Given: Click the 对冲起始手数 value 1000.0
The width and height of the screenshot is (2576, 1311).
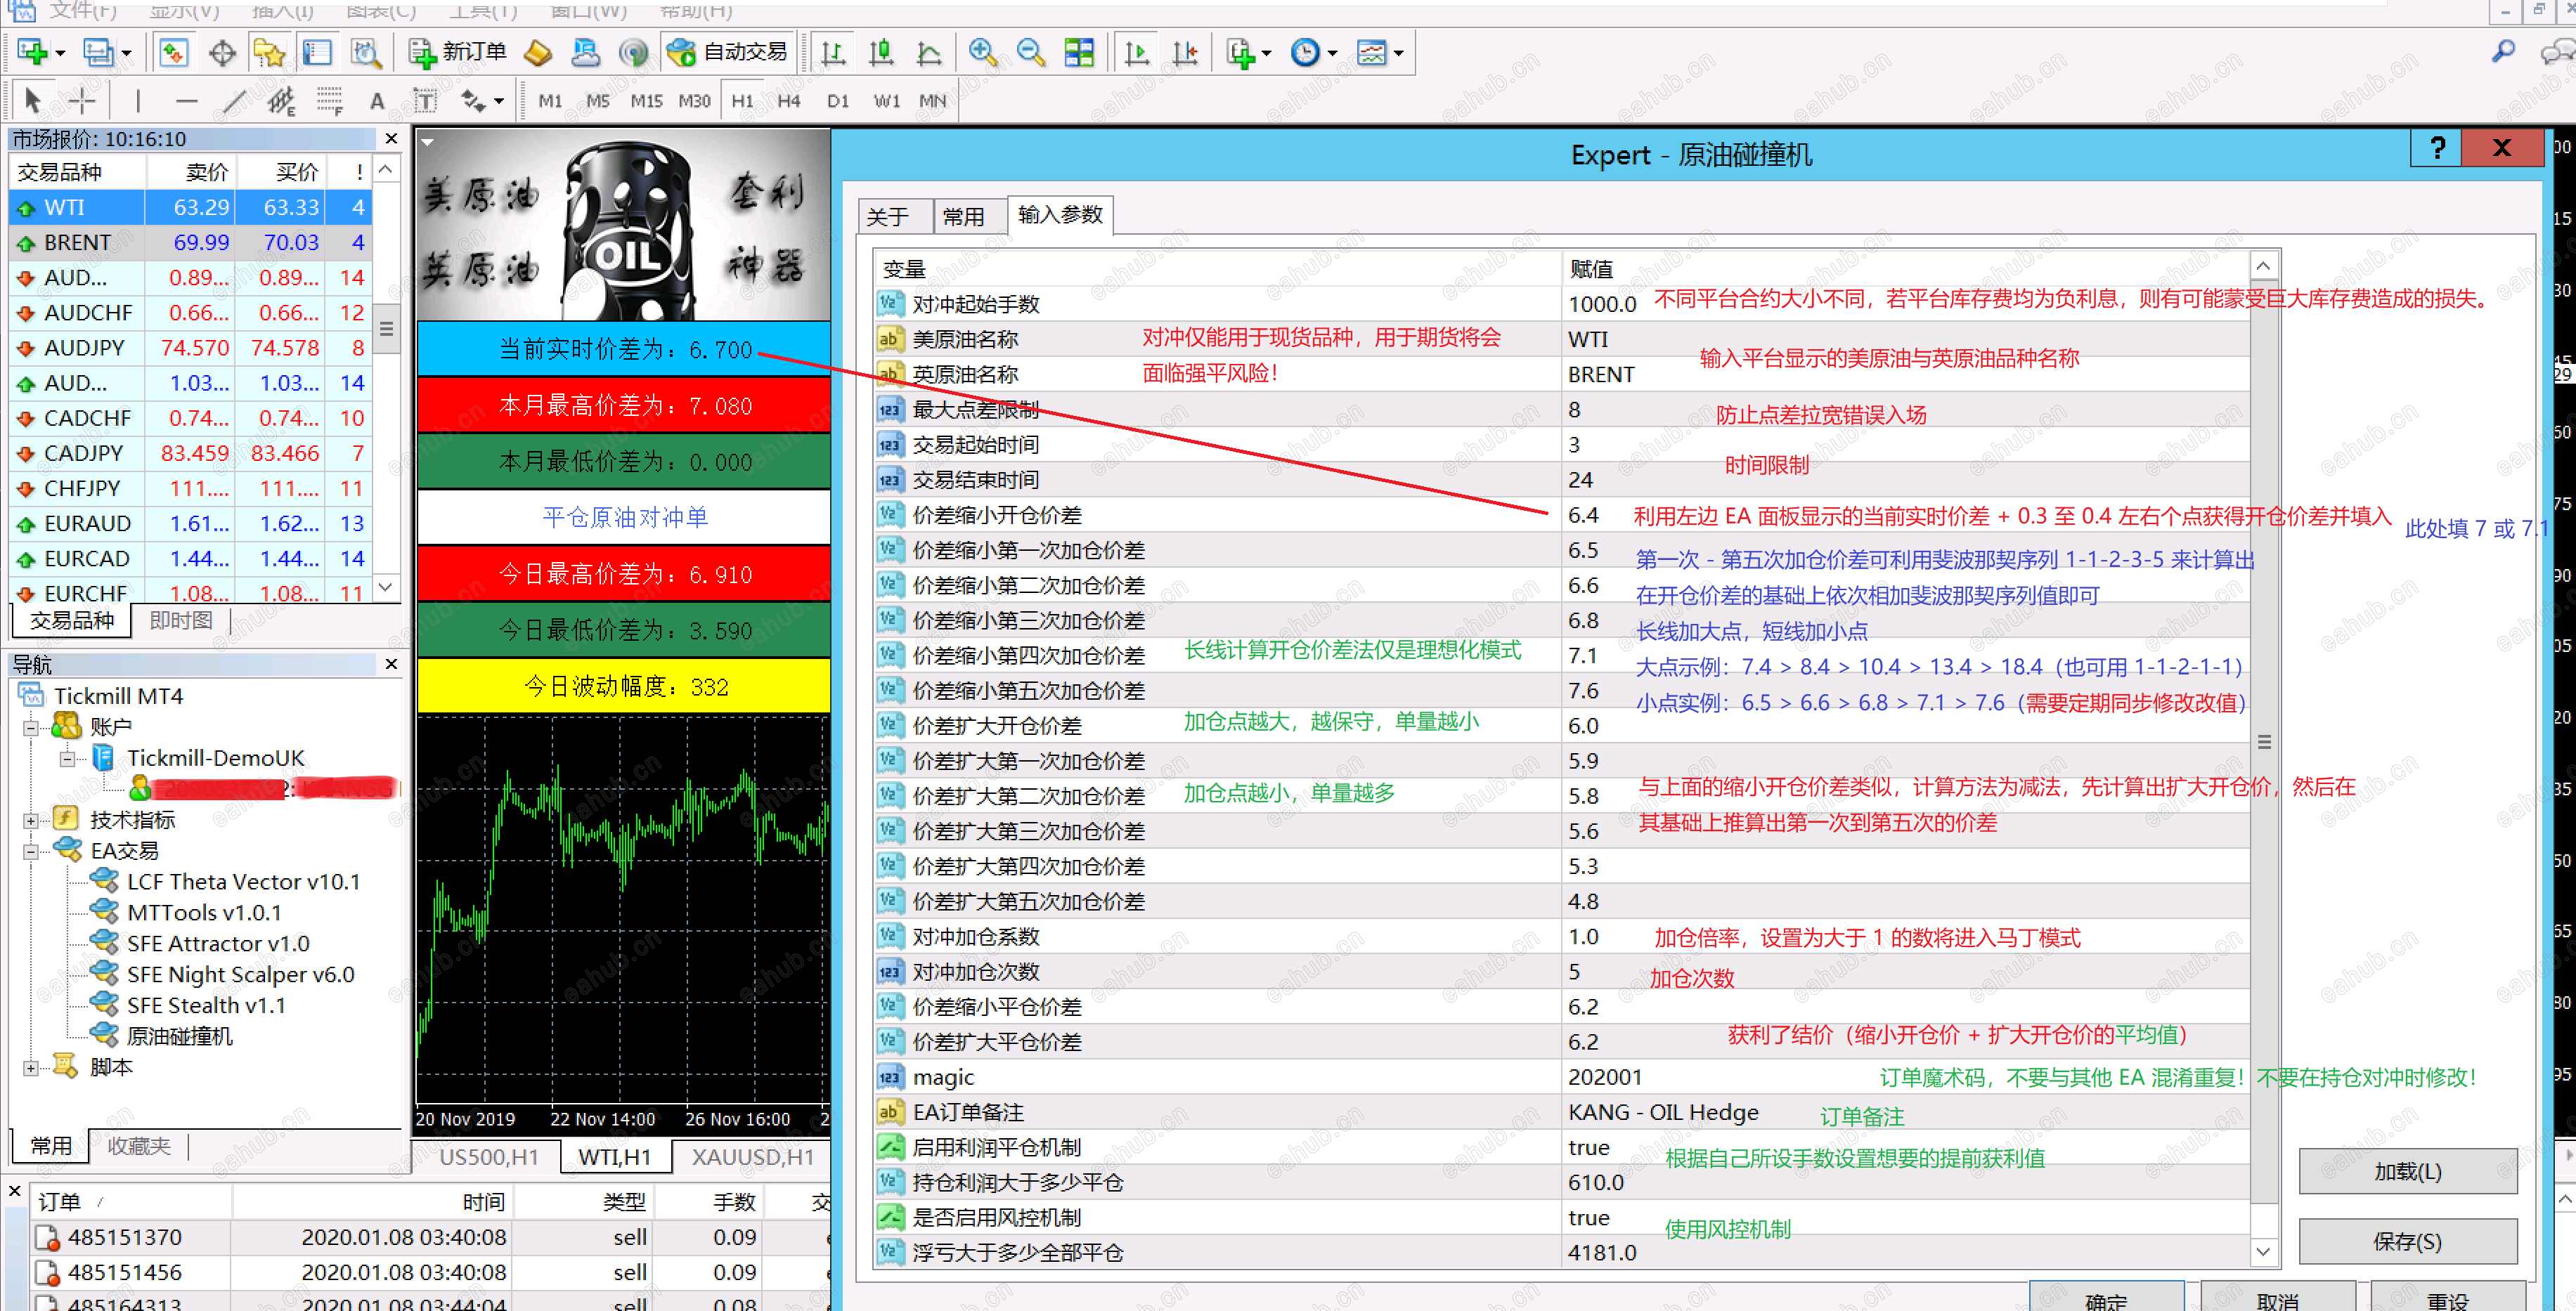Looking at the screenshot, I should coord(1906,304).
